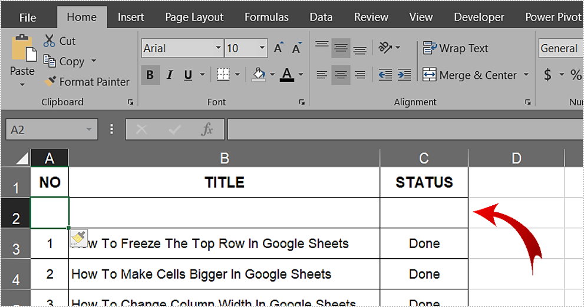This screenshot has width=584, height=307.
Task: Apply the Borders icon
Action: pos(223,74)
